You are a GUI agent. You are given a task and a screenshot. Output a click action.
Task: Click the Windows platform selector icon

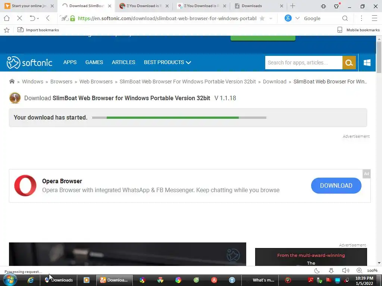click(367, 63)
